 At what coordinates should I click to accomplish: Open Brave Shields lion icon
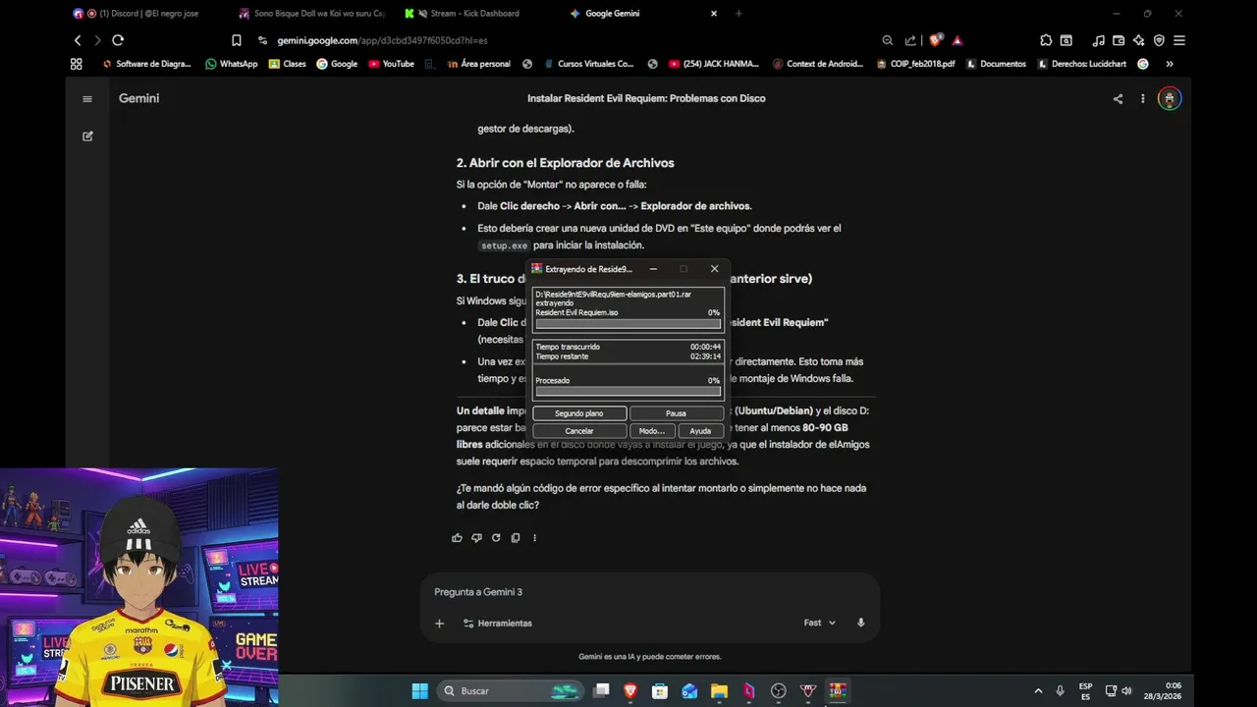click(935, 40)
